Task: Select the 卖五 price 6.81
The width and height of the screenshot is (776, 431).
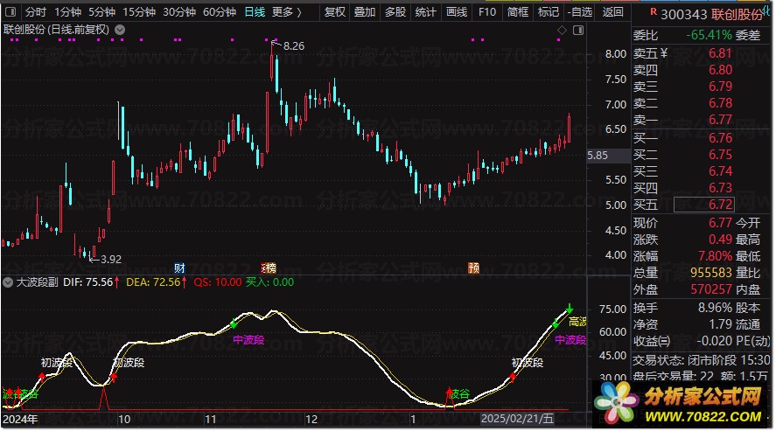Action: click(x=720, y=53)
